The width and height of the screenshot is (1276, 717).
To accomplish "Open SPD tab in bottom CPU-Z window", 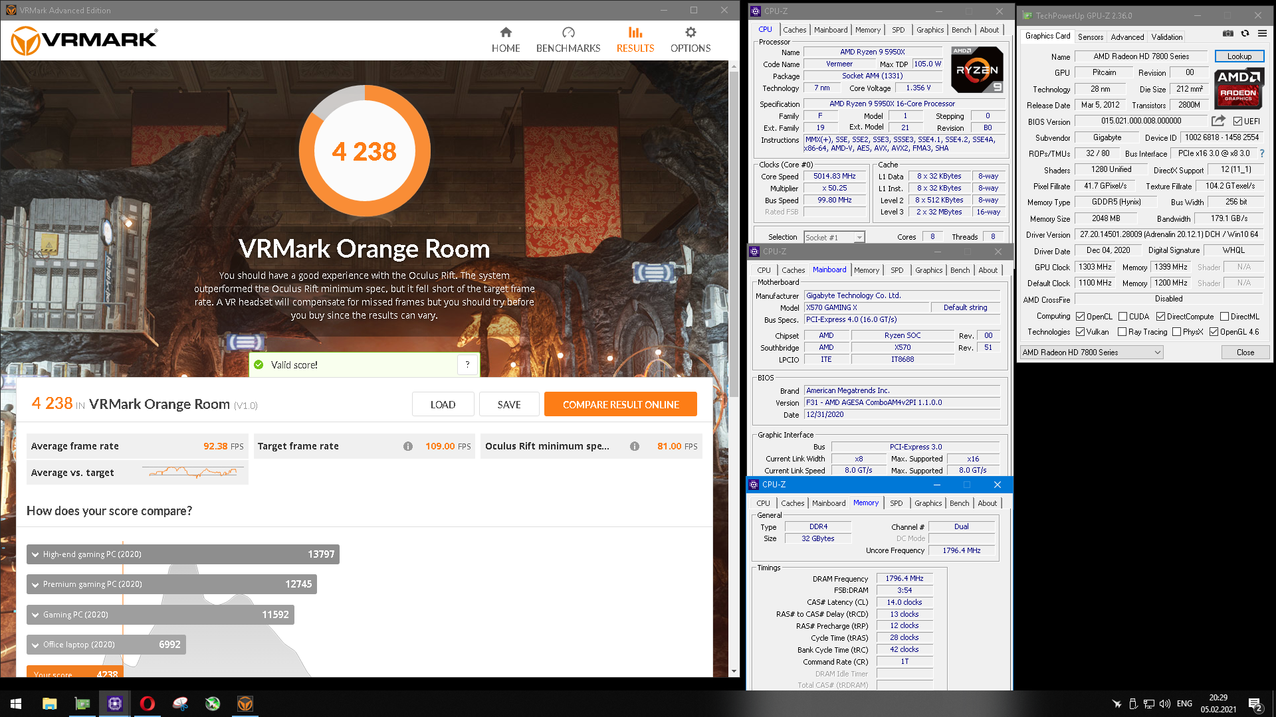I will (x=897, y=503).
